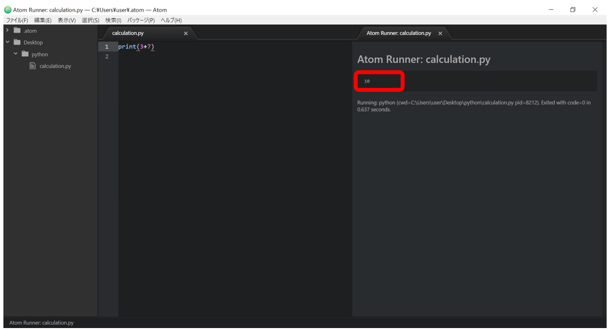The width and height of the screenshot is (611, 330).
Task: Select the Desktop folder label
Action: tap(33, 42)
